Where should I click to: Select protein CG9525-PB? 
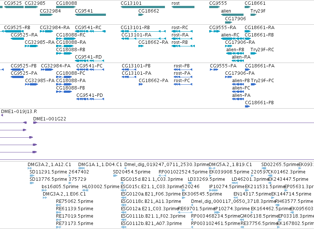point(17,70)
